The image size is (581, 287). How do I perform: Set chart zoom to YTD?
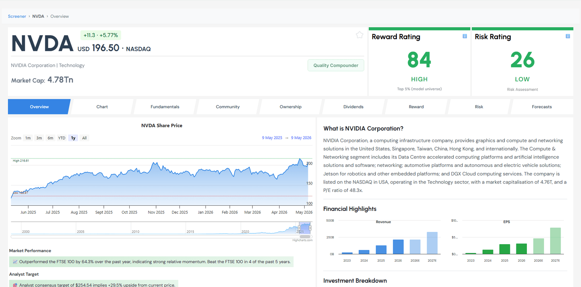click(62, 138)
